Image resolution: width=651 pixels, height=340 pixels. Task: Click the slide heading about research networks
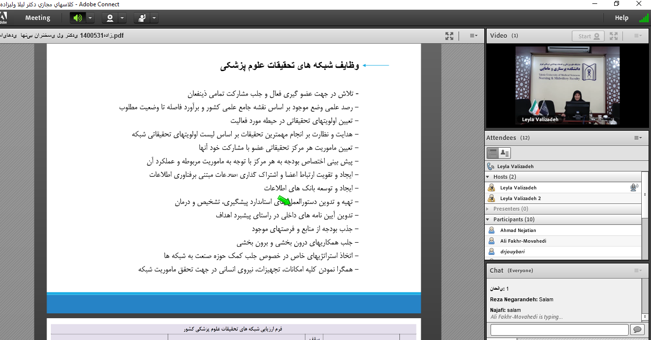pyautogui.click(x=290, y=66)
